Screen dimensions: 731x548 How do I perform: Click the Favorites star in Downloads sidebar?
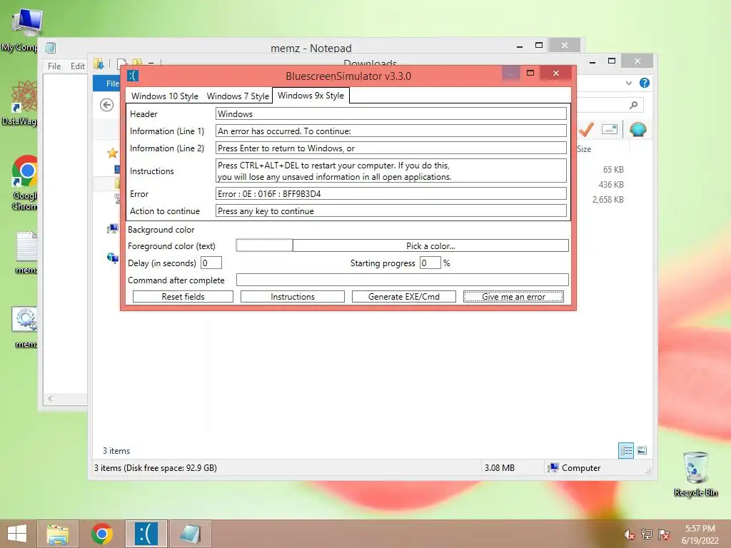pyautogui.click(x=112, y=153)
